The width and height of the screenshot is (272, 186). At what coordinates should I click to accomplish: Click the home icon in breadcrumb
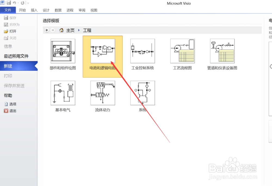pyautogui.click(x=61, y=30)
